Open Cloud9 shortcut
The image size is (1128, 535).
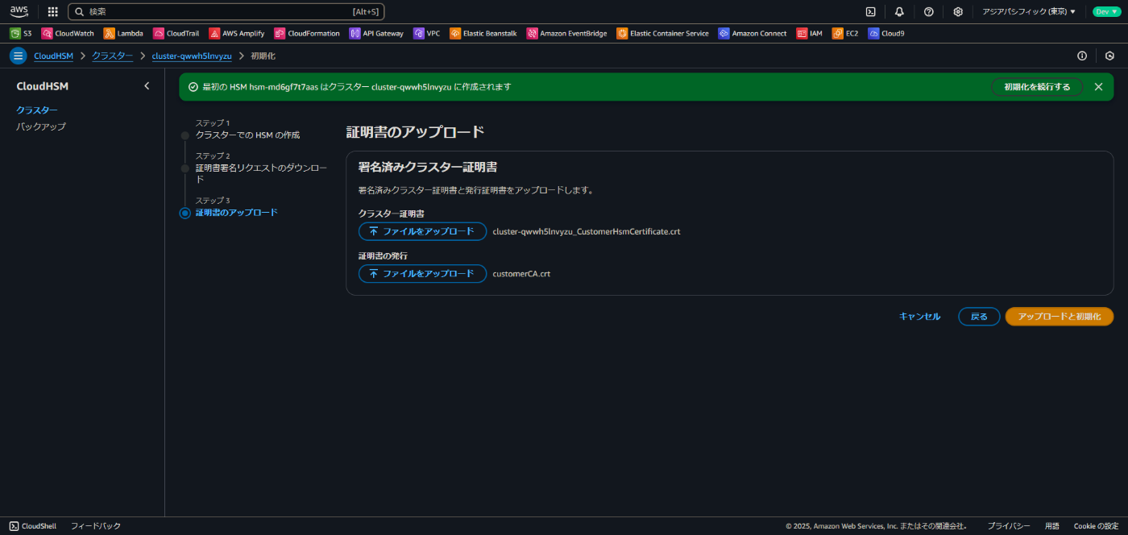(x=886, y=34)
